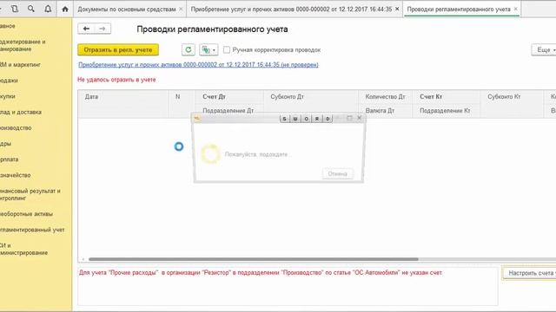Viewport: 556px width, 312px height.
Task: Open 'Зарплата' section in sidebar
Action: pyautogui.click(x=10, y=159)
